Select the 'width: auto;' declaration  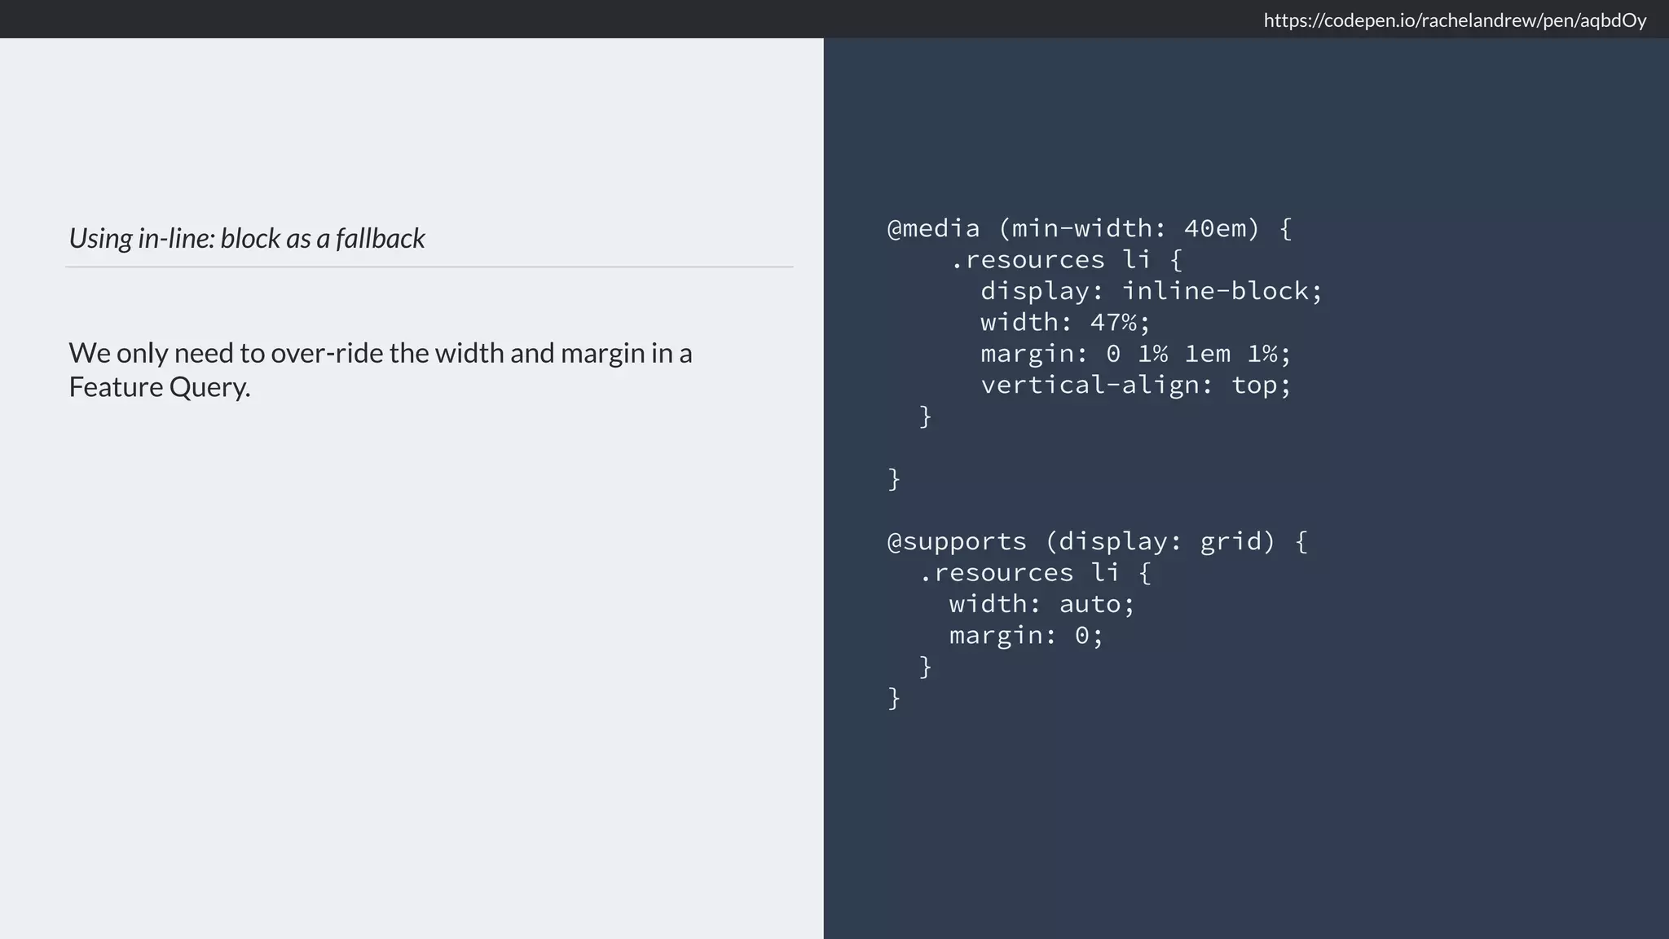click(x=1041, y=604)
